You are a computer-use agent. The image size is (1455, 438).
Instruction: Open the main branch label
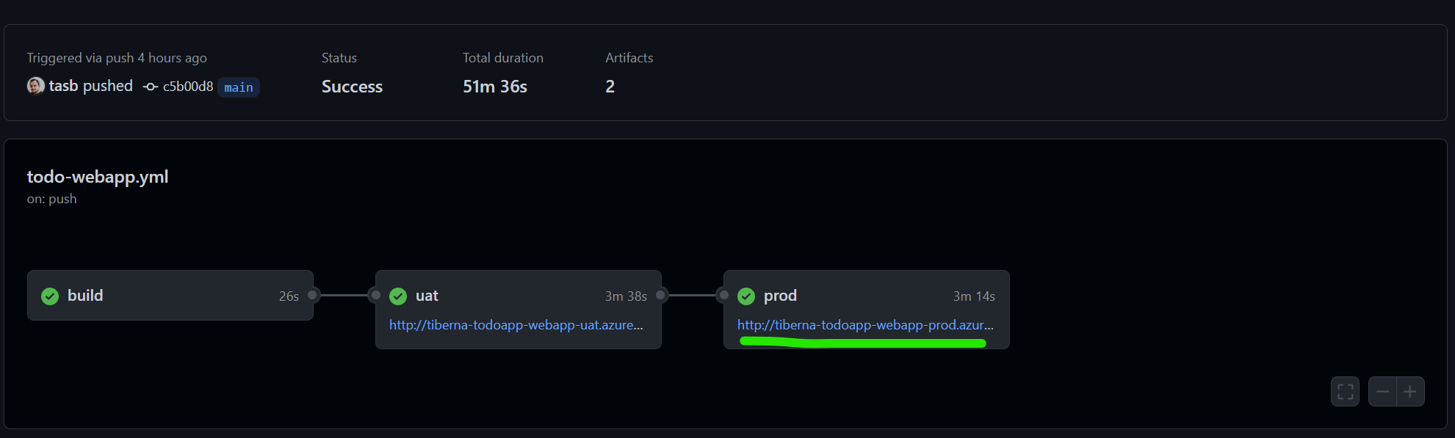[239, 87]
